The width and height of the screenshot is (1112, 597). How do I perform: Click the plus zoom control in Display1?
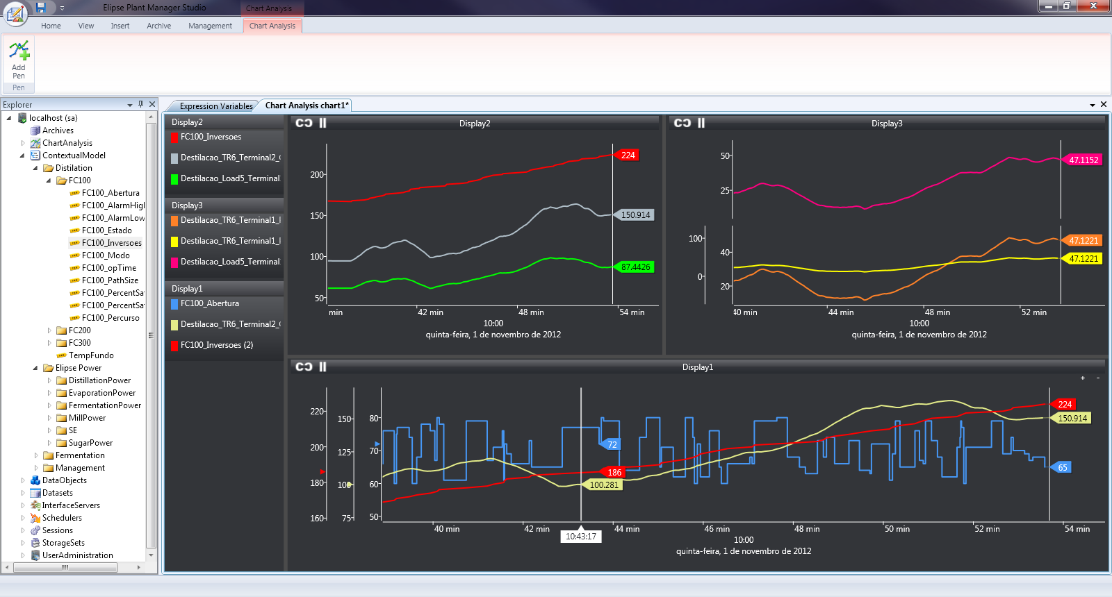1082,378
